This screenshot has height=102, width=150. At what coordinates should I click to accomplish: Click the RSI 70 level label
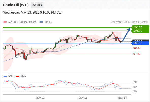pyautogui.click(x=135, y=82)
